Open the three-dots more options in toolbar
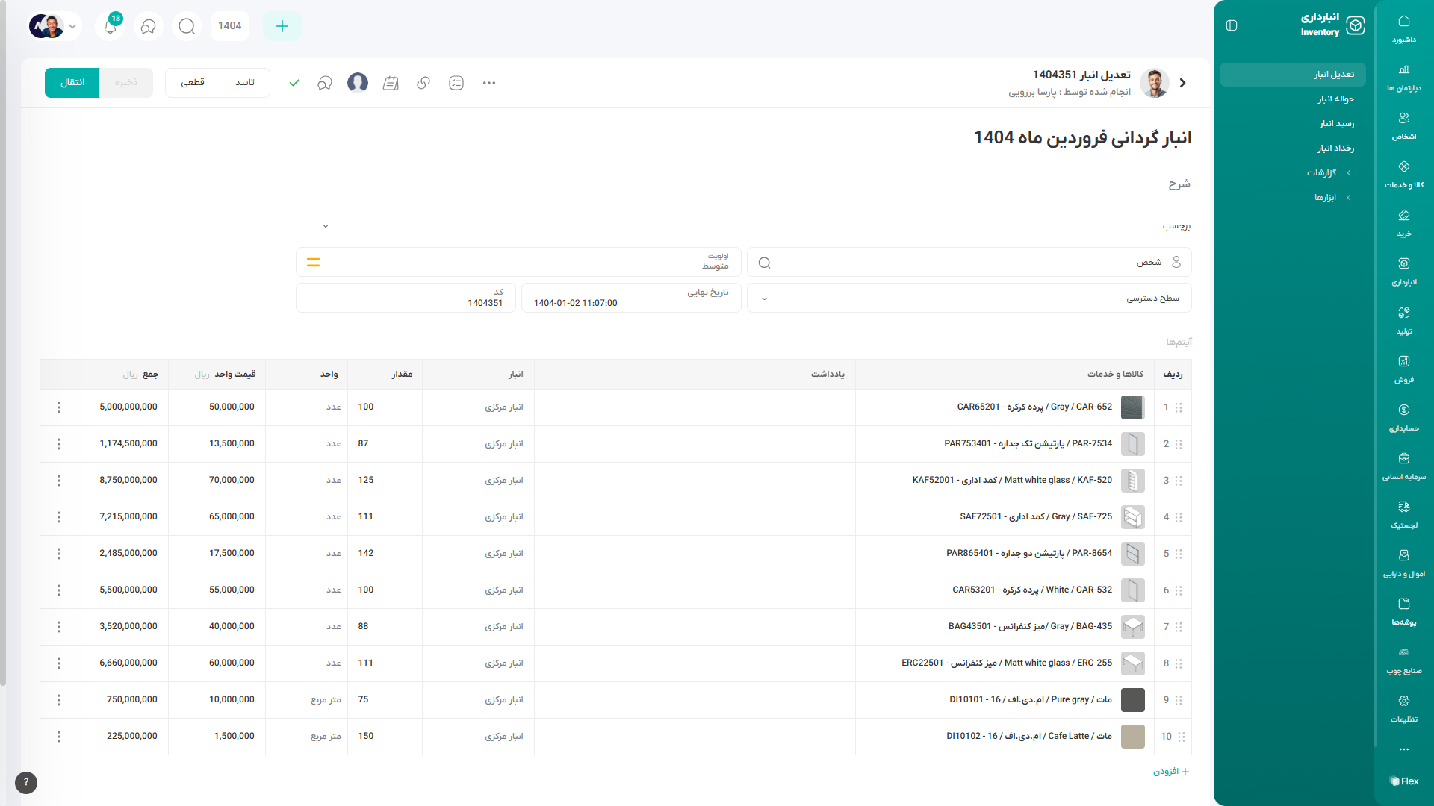The width and height of the screenshot is (1434, 806). 489,83
